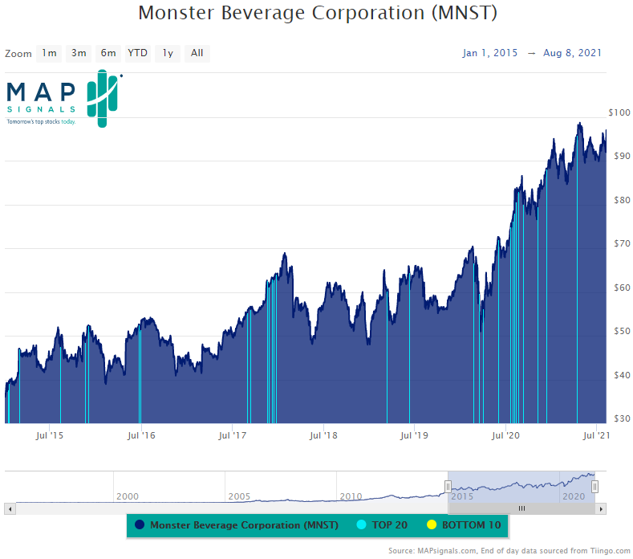The image size is (633, 559).
Task: Click the navigator scrollbar right arrow
Action: coord(601,509)
